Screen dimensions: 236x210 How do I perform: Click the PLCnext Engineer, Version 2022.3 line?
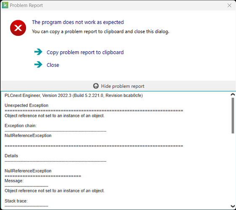pyautogui.click(x=73, y=96)
